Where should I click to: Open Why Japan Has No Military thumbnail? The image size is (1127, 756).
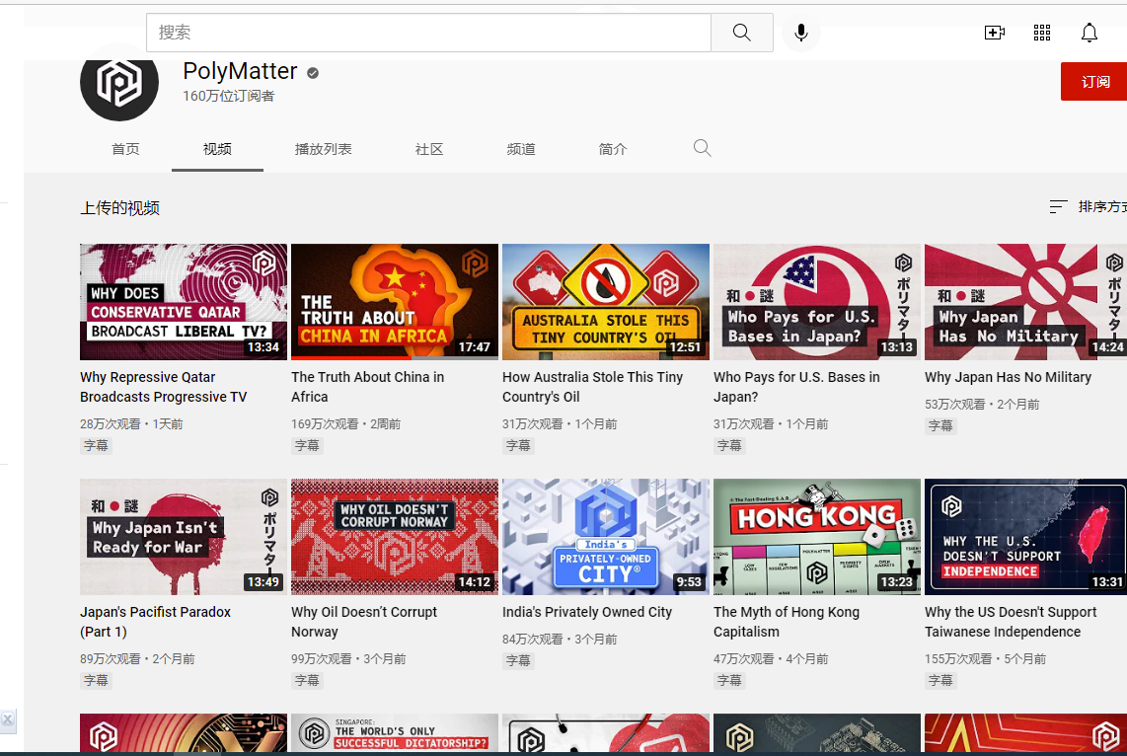(1025, 302)
